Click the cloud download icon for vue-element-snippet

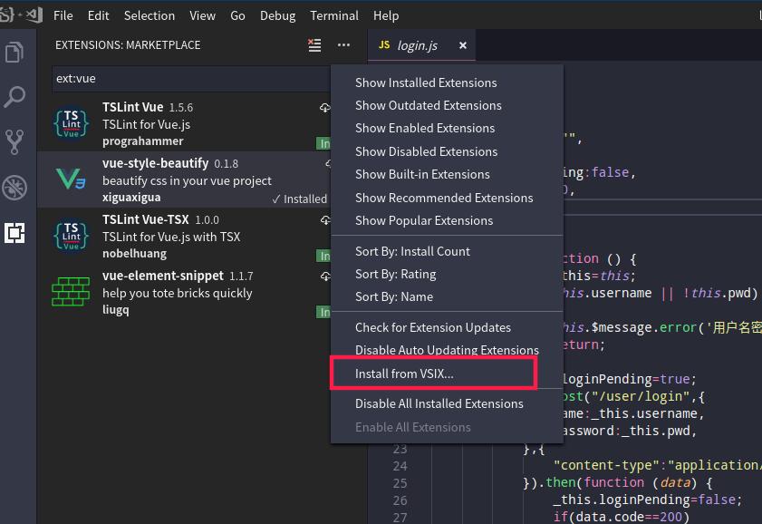[x=323, y=276]
